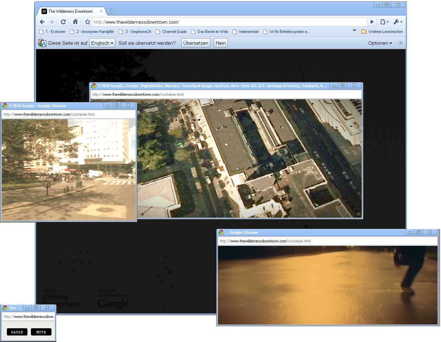Image resolution: width=441 pixels, height=342 pixels.
Task: Maximize the aerial map popup window
Action: [x=343, y=85]
